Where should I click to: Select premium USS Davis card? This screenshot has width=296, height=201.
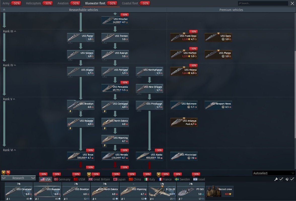pos(218,37)
